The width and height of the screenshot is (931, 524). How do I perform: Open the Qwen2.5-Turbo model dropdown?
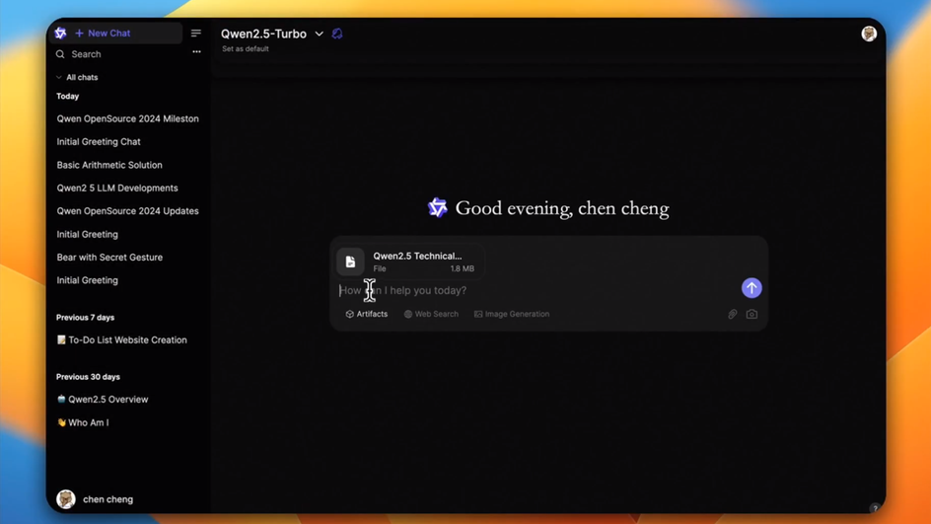[x=272, y=34]
